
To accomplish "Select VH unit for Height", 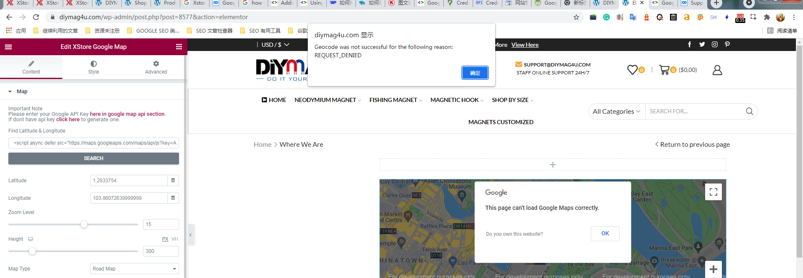I will pos(175,239).
